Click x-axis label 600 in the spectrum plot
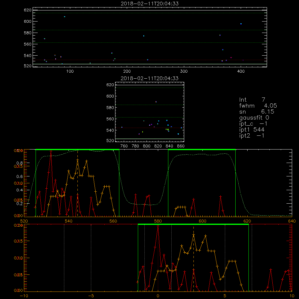 click(x=202, y=221)
